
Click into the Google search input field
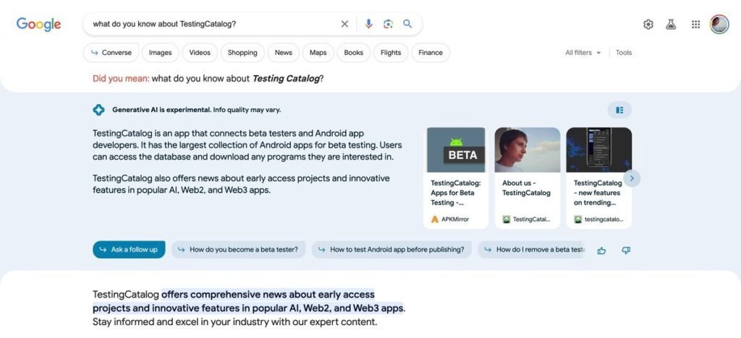click(213, 24)
